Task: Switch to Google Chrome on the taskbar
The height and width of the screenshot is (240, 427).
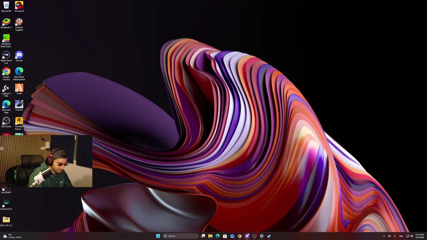Action: [240, 236]
